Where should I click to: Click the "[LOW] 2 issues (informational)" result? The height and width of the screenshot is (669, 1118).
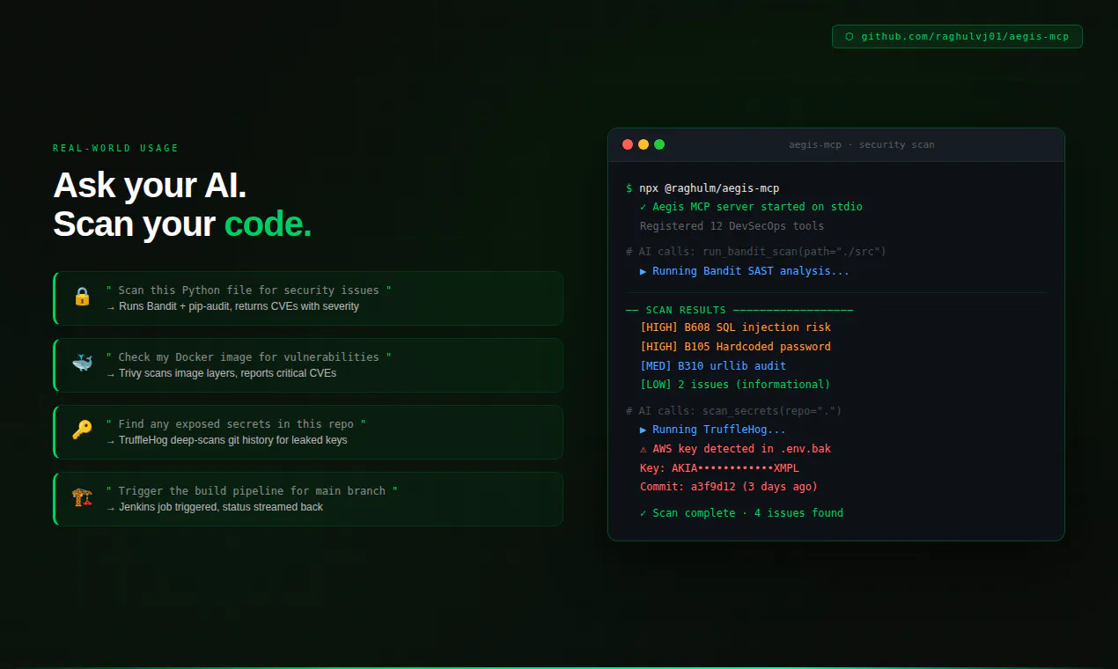pyautogui.click(x=735, y=385)
